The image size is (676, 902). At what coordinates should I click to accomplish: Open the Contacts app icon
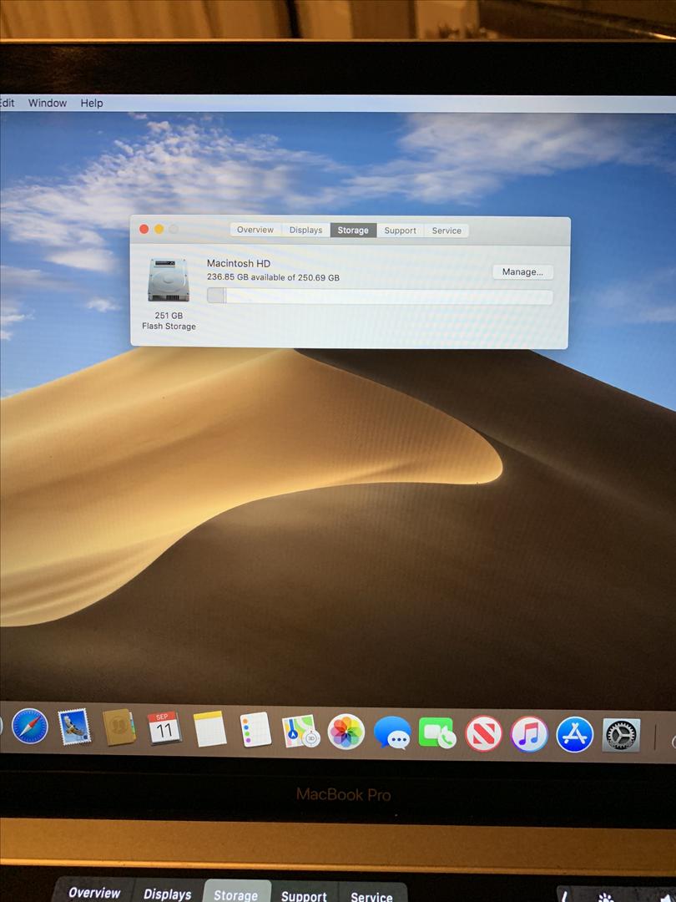click(x=119, y=727)
